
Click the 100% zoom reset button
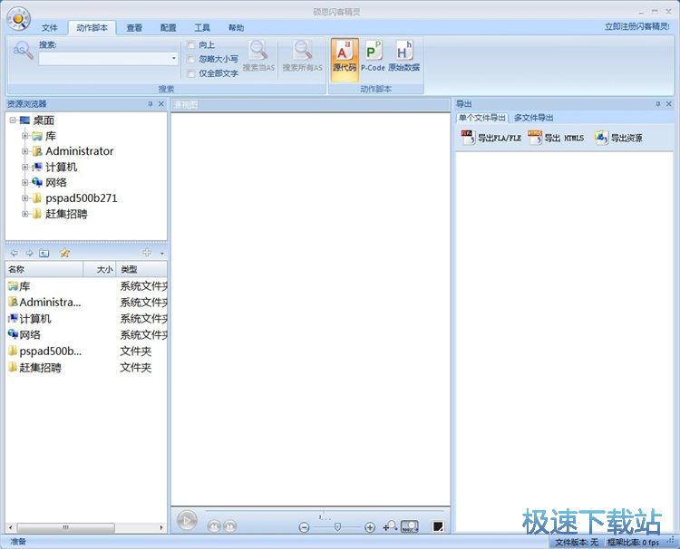pos(410,526)
